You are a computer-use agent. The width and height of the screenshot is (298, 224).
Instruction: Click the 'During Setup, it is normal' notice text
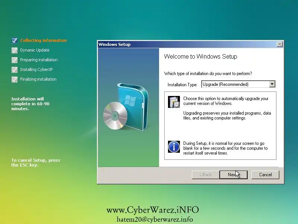coord(225,148)
